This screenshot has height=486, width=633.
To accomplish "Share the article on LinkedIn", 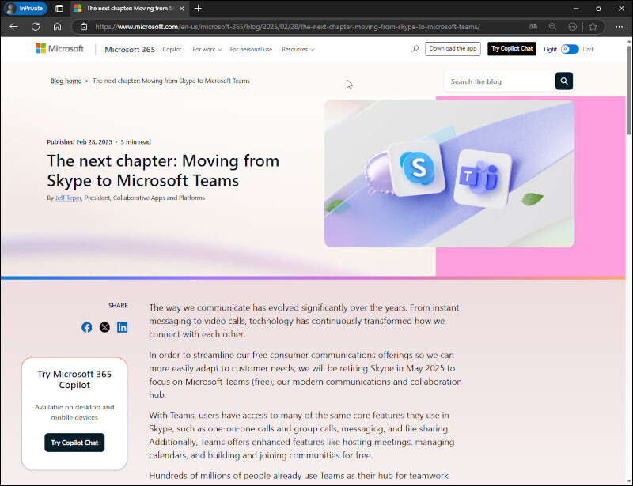I will pyautogui.click(x=123, y=327).
